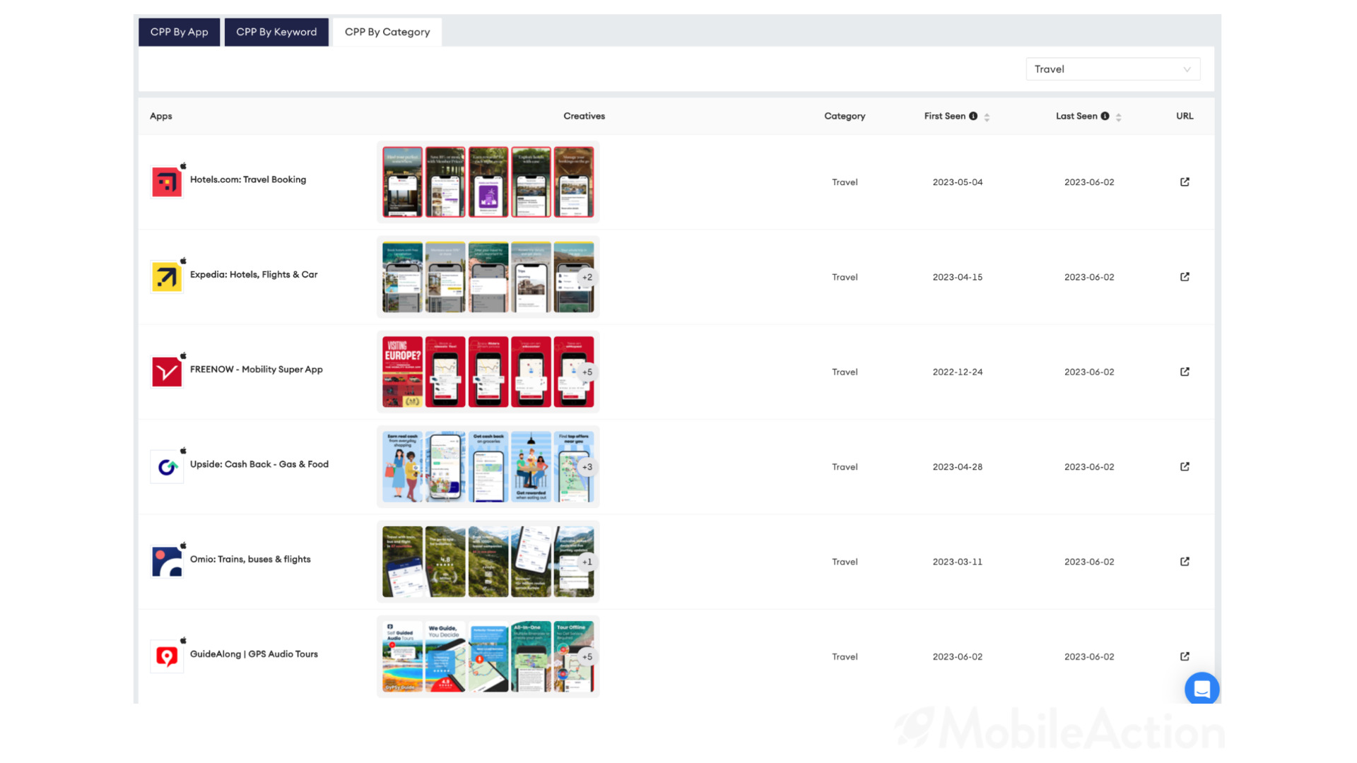Expand Upside's +3 more creatives badge

pos(587,467)
